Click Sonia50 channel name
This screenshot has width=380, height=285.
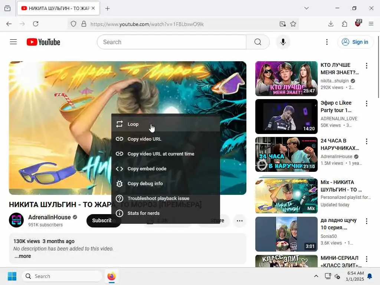point(329,236)
